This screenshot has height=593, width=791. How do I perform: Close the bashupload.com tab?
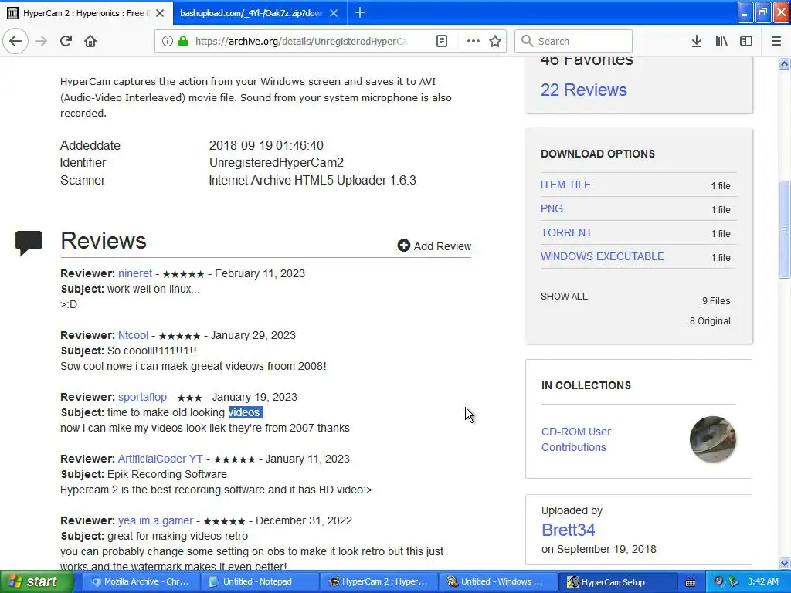point(334,13)
